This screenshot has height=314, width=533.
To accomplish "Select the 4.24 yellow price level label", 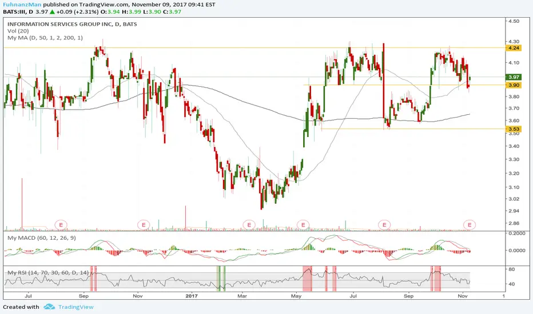I will coord(514,48).
